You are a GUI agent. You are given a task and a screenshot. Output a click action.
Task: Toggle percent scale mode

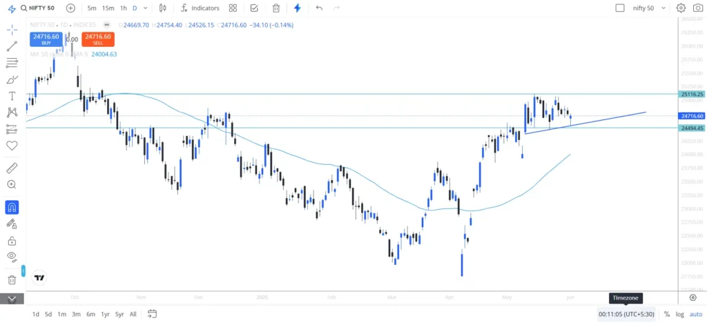point(667,315)
